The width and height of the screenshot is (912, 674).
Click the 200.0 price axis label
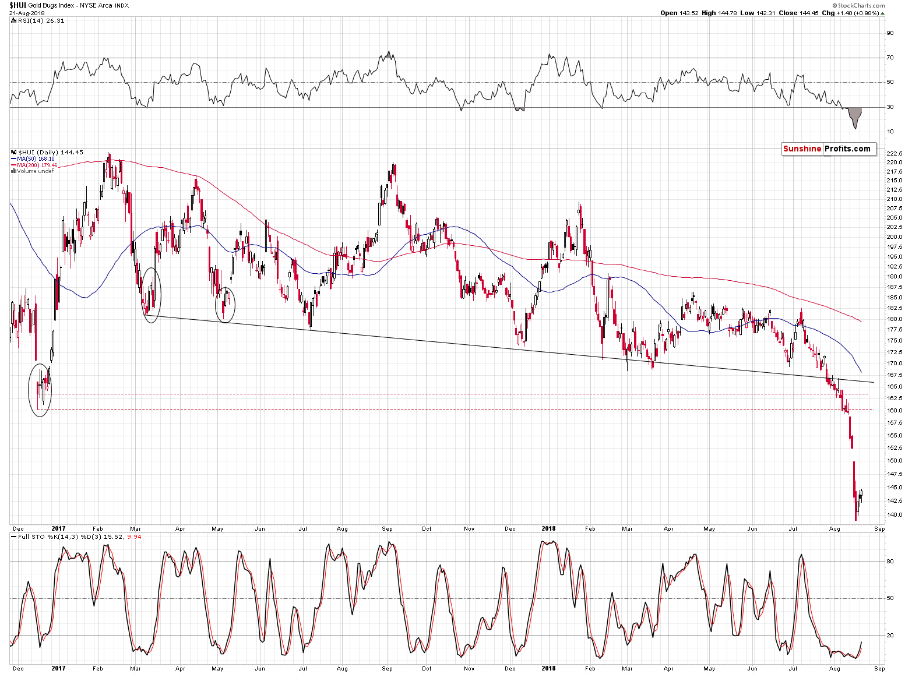tap(895, 237)
